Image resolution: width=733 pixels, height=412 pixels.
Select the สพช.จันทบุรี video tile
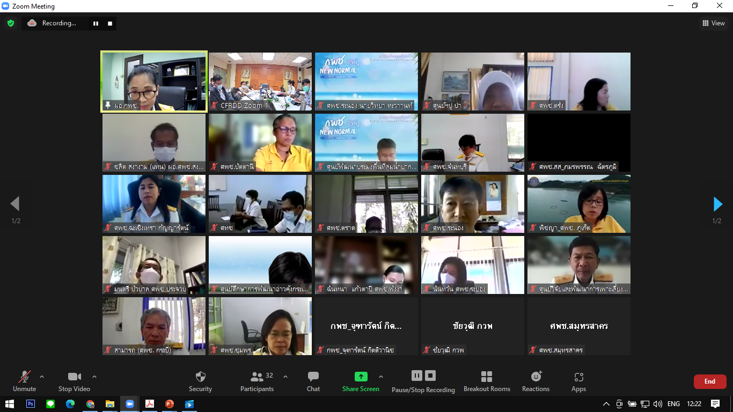pos(473,143)
